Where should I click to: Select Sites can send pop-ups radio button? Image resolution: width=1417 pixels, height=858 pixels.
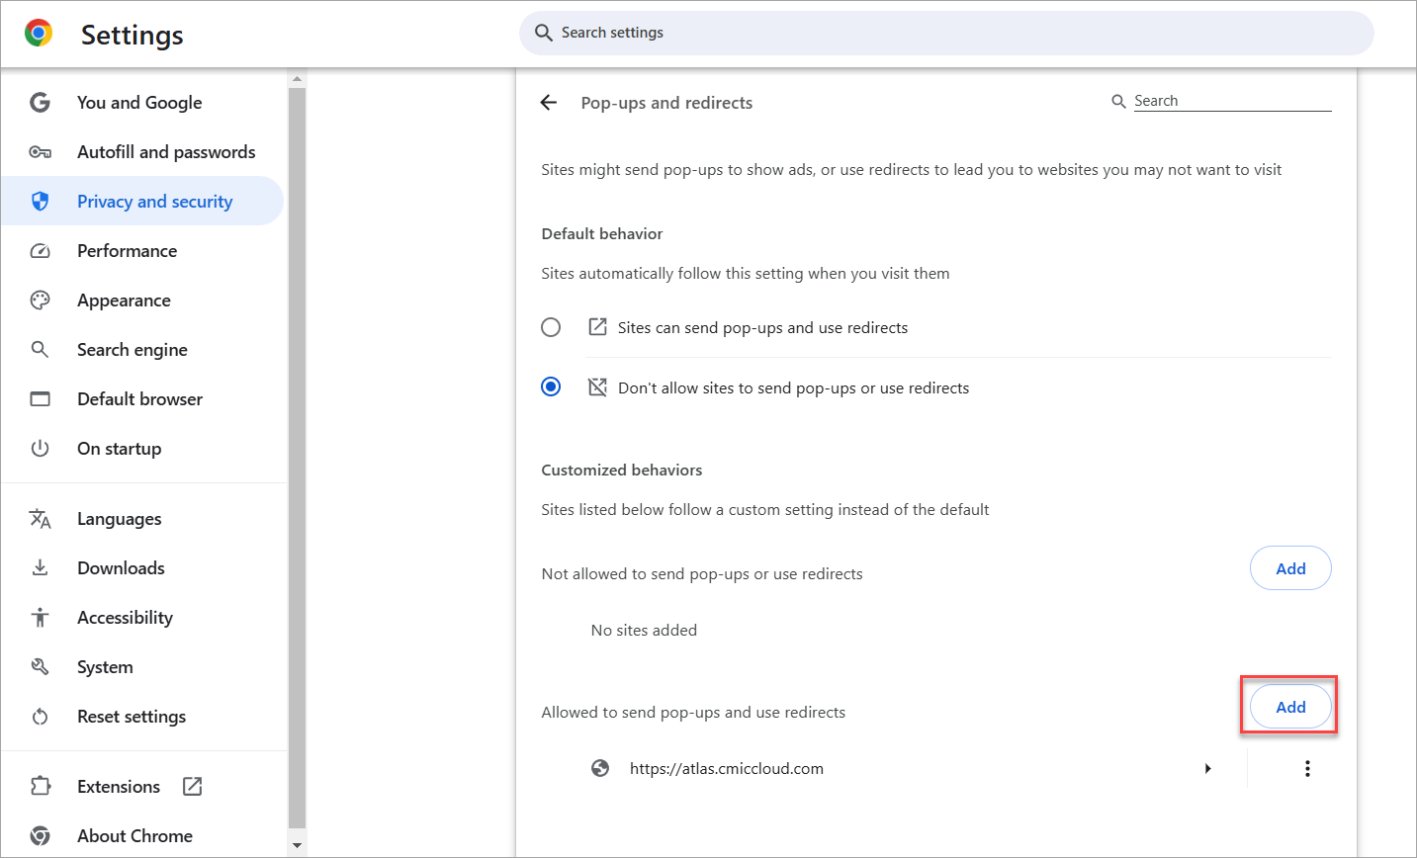(x=551, y=327)
